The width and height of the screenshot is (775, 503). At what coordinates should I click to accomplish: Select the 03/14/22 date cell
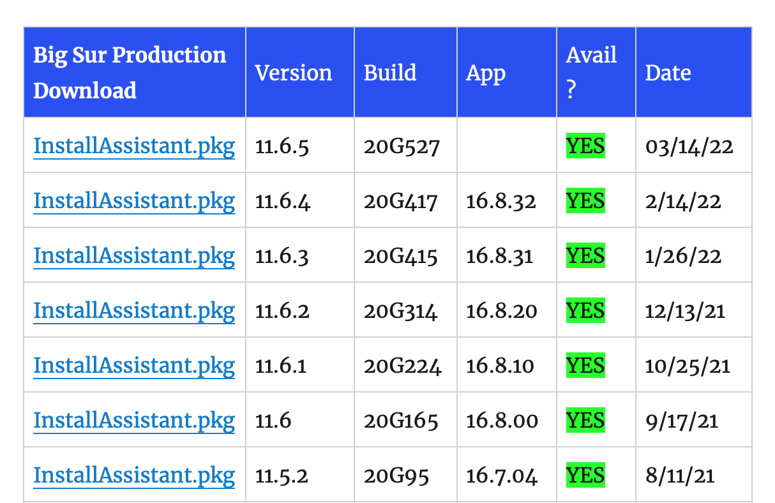click(x=689, y=147)
